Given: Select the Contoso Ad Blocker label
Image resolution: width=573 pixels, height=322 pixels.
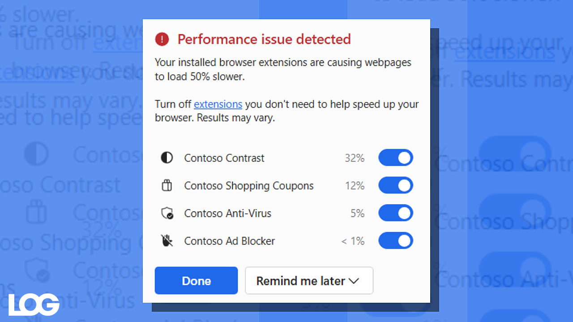Looking at the screenshot, I should click(x=230, y=241).
